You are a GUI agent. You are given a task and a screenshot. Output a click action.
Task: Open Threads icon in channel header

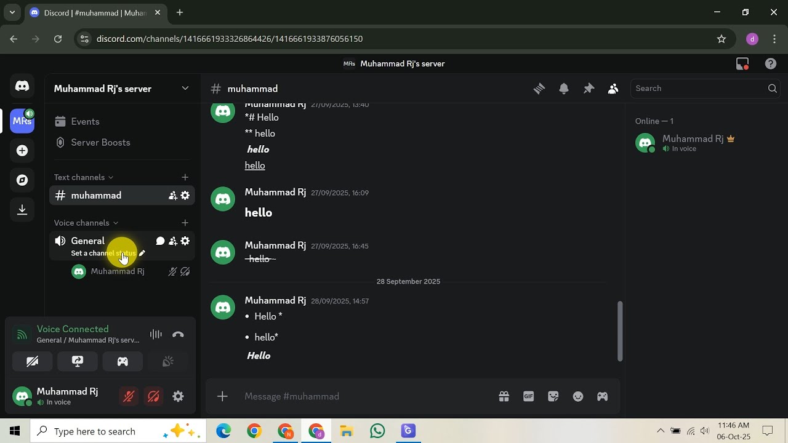[x=539, y=89]
